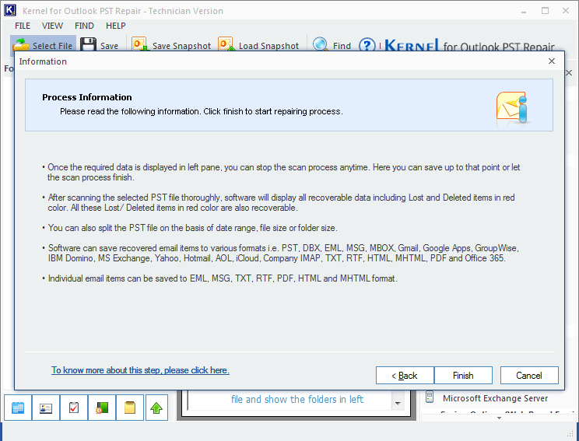
Task: Click the Select File label in toolbar
Action: (52, 46)
